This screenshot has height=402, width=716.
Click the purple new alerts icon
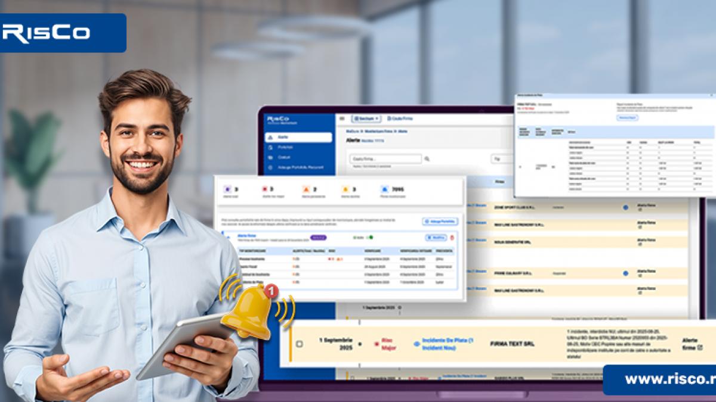pyautogui.click(x=227, y=189)
